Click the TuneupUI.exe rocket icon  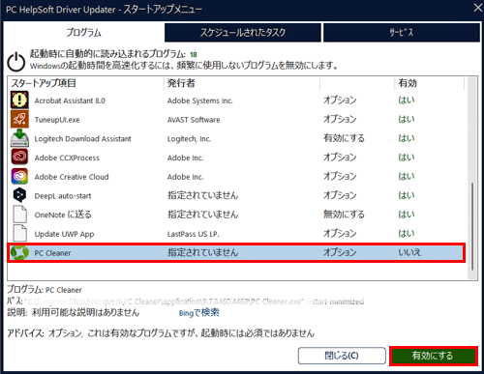click(x=19, y=119)
